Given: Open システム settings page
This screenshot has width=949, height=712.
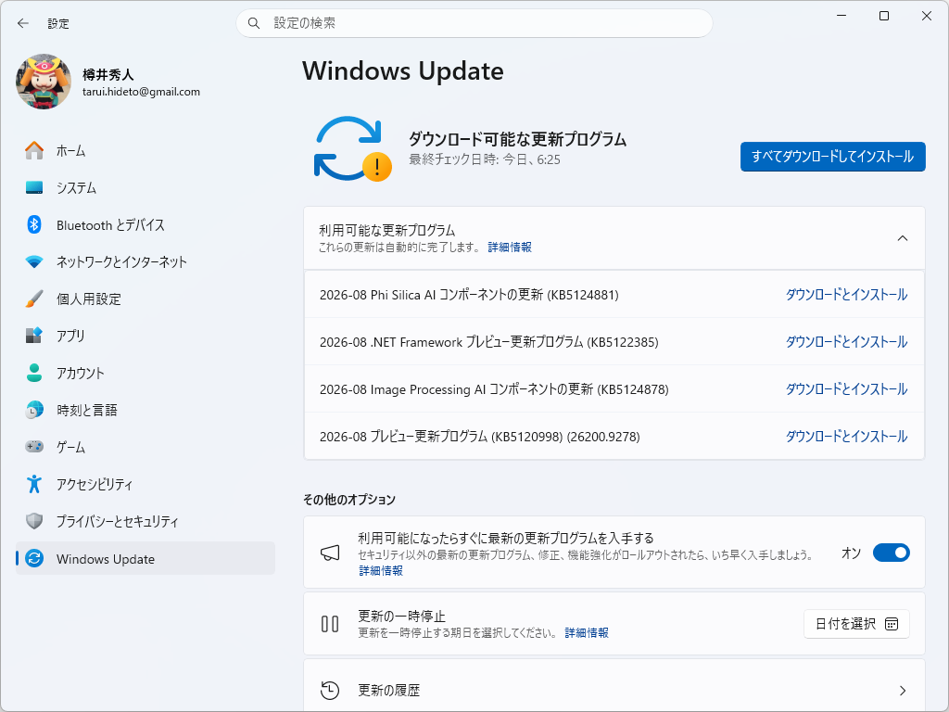Looking at the screenshot, I should [x=146, y=187].
